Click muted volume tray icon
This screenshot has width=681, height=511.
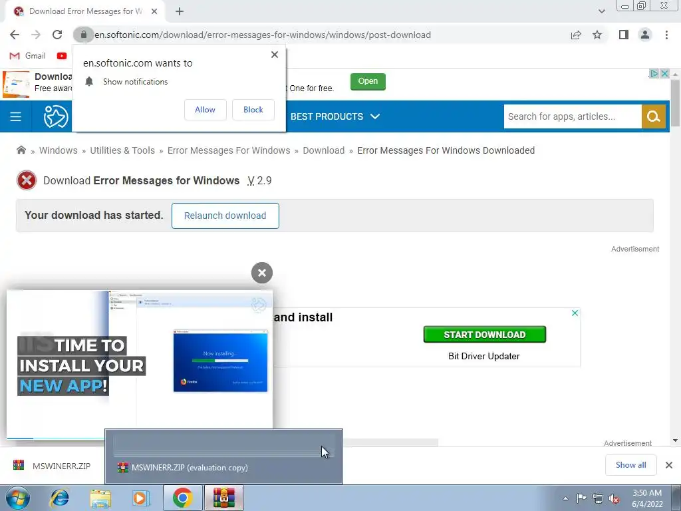[614, 498]
